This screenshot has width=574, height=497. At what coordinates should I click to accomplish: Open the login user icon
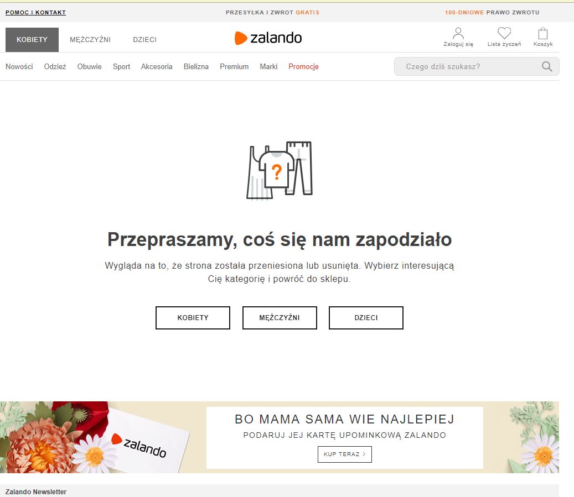coord(458,34)
